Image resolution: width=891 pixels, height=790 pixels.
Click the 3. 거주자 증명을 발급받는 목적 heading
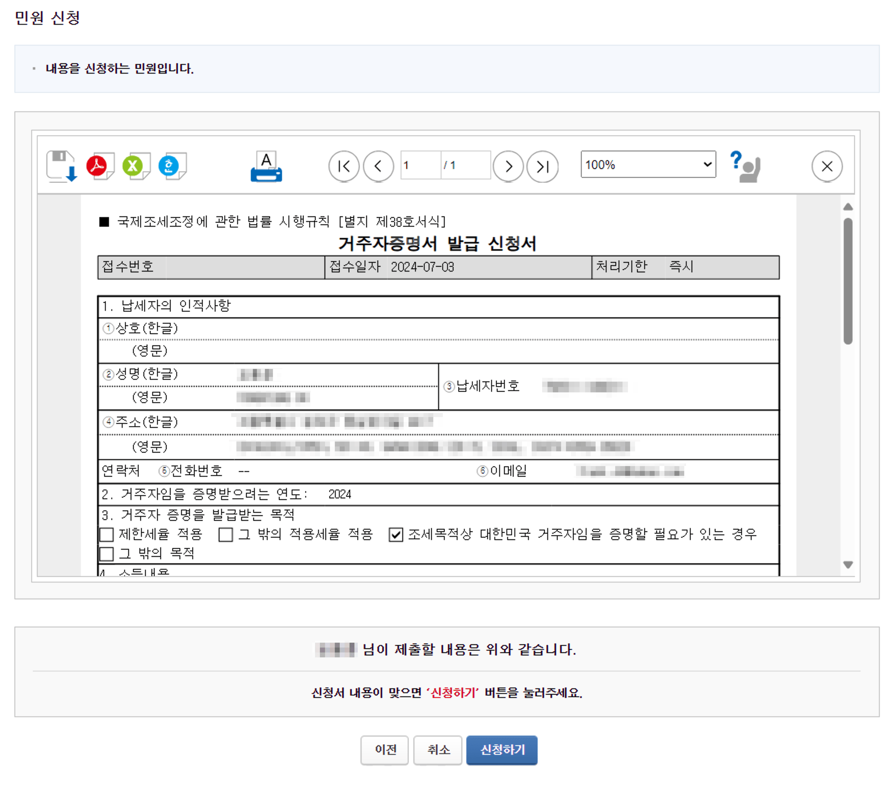[198, 515]
